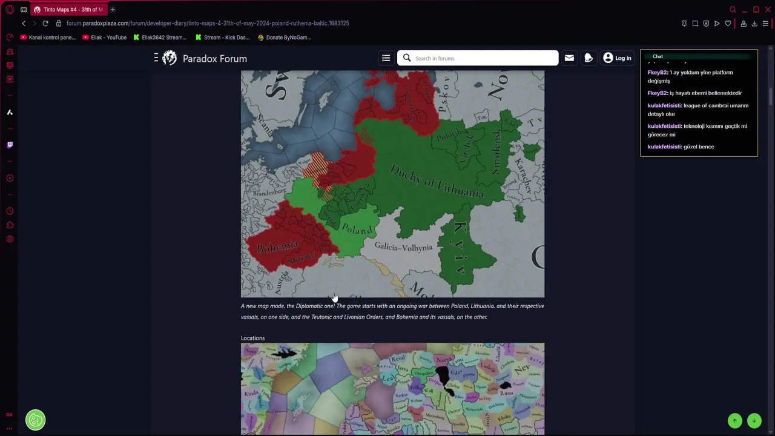Focus the address bar URL
The width and height of the screenshot is (775, 436).
tap(208, 24)
